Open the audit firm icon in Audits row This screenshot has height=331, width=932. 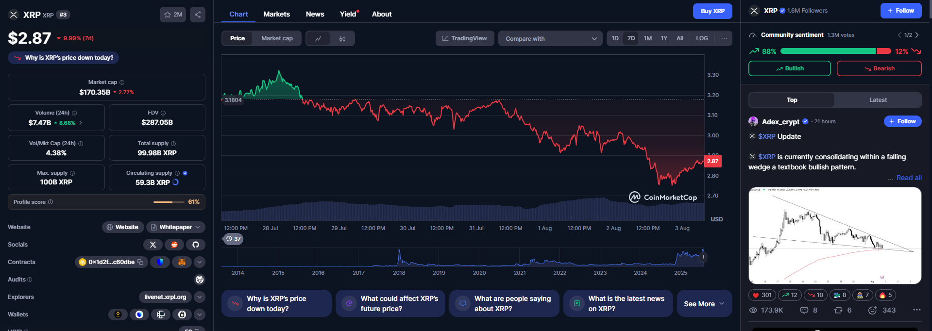pyautogui.click(x=200, y=280)
